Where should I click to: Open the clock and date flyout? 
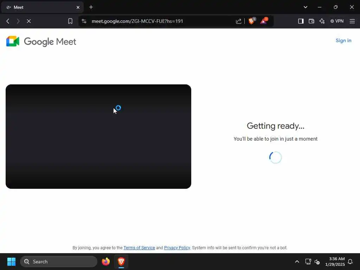tap(335, 262)
